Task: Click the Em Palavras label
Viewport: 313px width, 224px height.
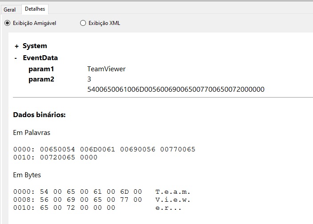Action: click(x=32, y=133)
